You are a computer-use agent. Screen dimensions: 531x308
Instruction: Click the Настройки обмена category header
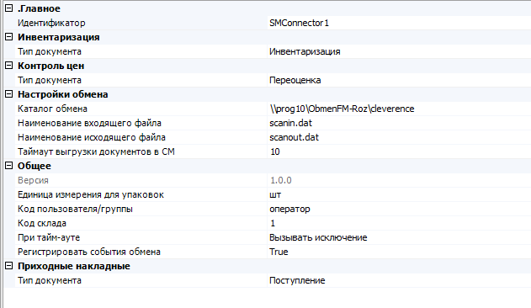[x=62, y=94]
